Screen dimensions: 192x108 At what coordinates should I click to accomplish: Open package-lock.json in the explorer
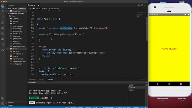(19, 61)
